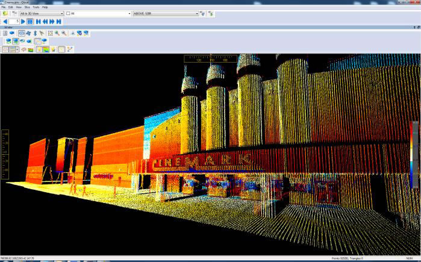Click the last blue icon in second toolbar row
This screenshot has width=421, height=262.
pyautogui.click(x=45, y=41)
